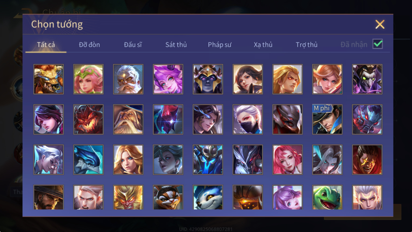The width and height of the screenshot is (412, 232).
Task: Close the Chọn tướng dialog
Action: click(380, 24)
